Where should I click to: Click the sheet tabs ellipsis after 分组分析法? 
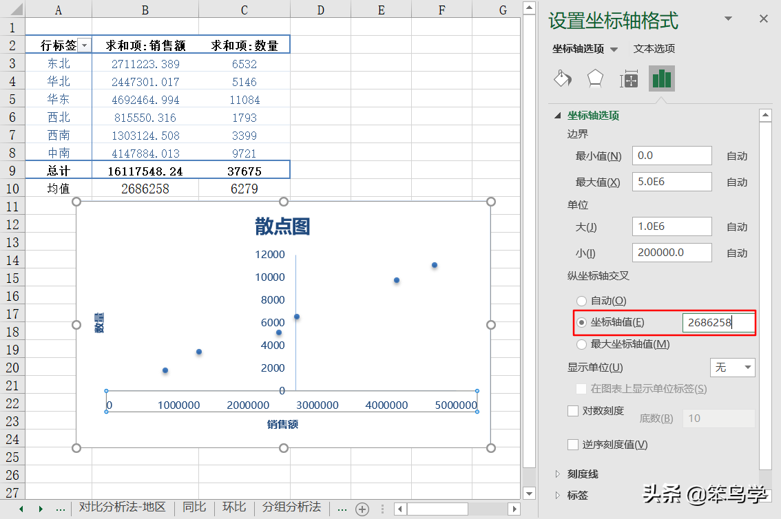click(342, 509)
